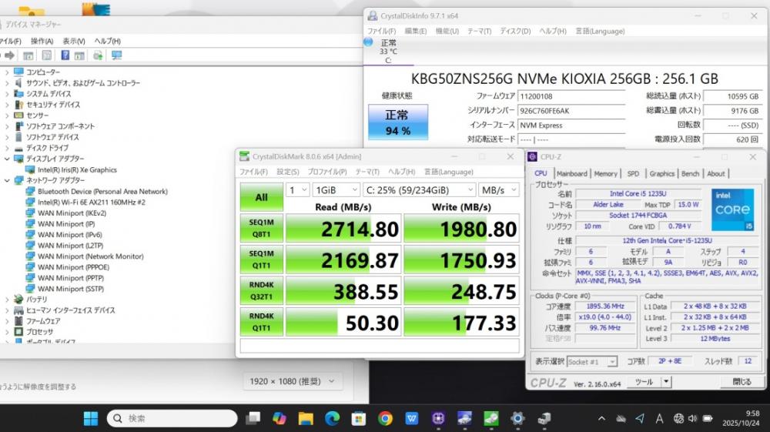The image size is (770, 432).
Task: Open the 1GiB test size dropdown
Action: 336,190
